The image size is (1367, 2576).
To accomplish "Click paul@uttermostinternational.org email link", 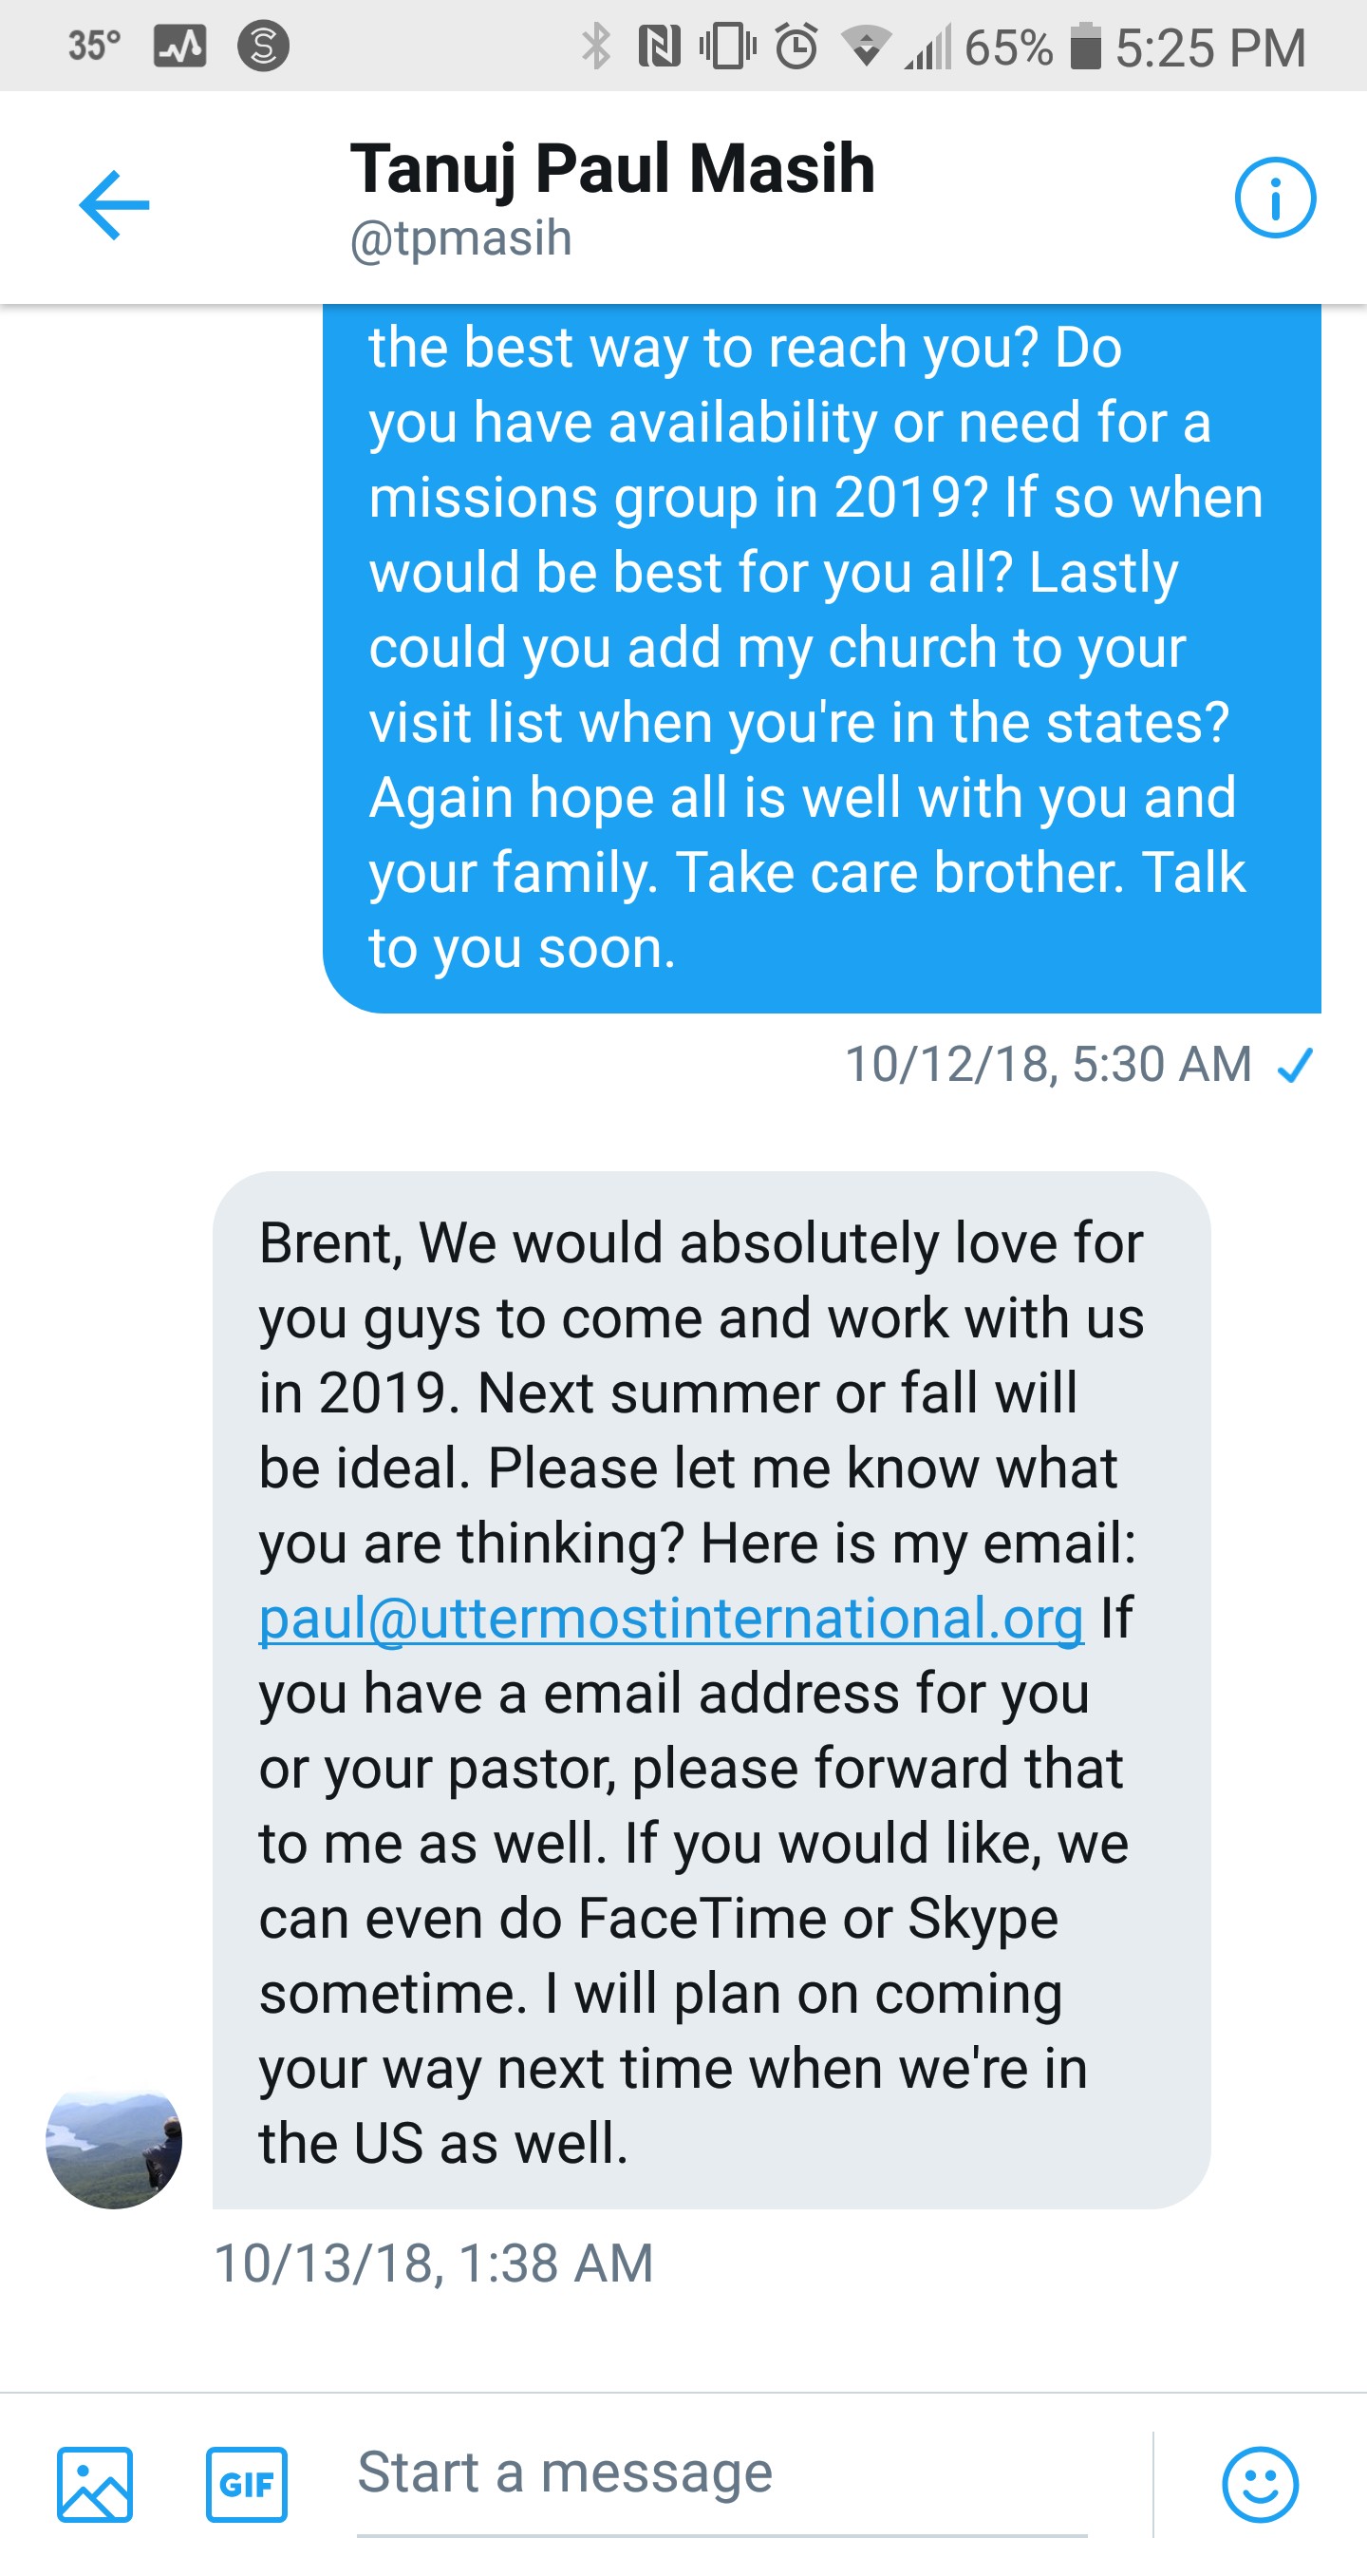I will coord(670,1618).
